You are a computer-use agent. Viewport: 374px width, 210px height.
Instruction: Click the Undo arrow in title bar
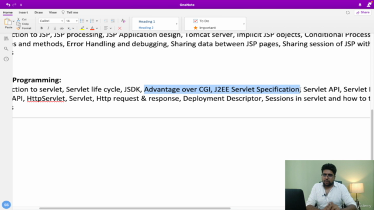pos(8,5)
